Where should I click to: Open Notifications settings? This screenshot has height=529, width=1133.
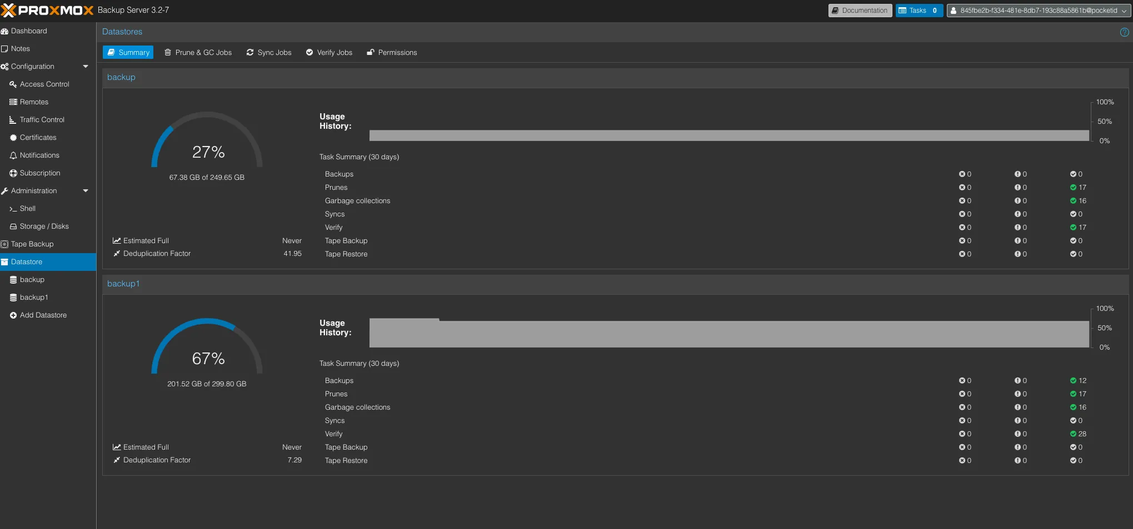tap(39, 155)
